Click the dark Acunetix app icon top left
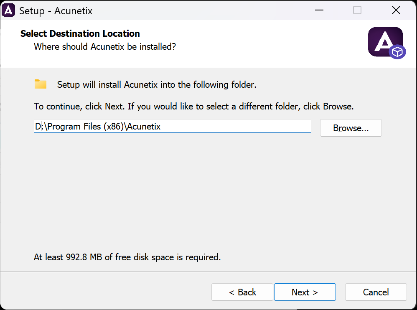417x310 pixels. pyautogui.click(x=8, y=10)
